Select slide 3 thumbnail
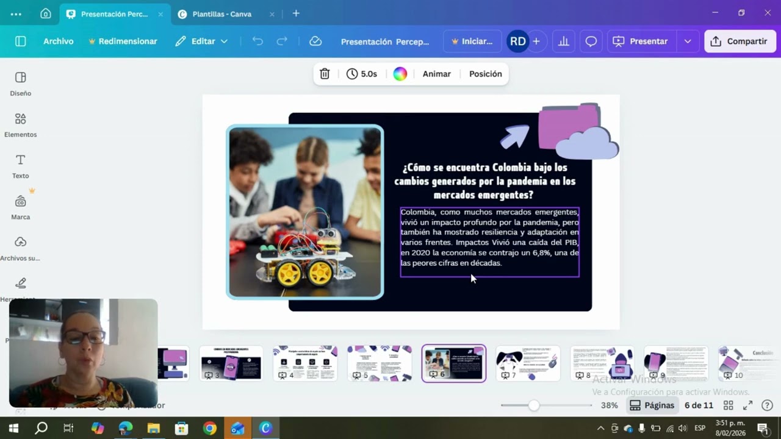Image resolution: width=781 pixels, height=439 pixels. [x=231, y=363]
